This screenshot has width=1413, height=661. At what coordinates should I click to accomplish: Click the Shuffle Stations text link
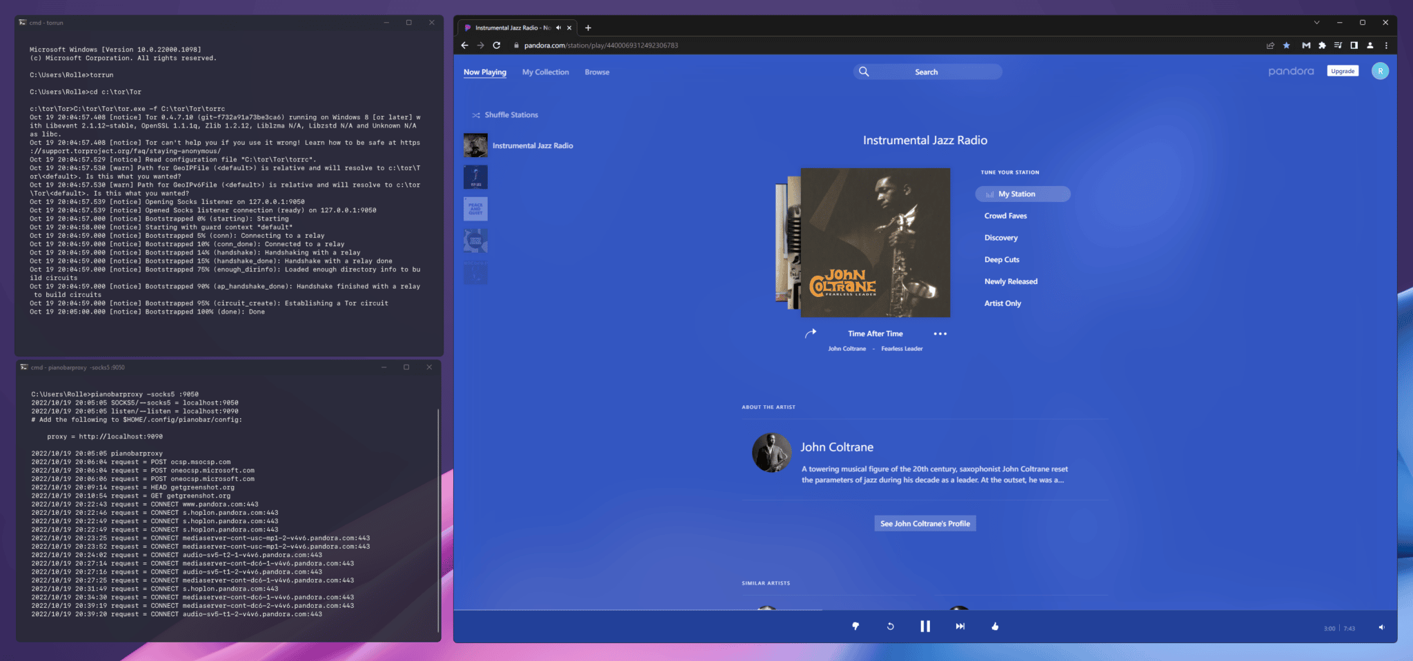(x=511, y=115)
